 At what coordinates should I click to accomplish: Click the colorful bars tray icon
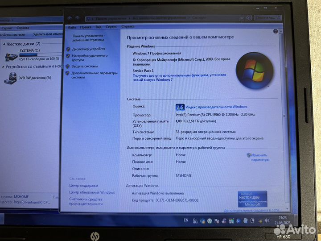[231, 221]
